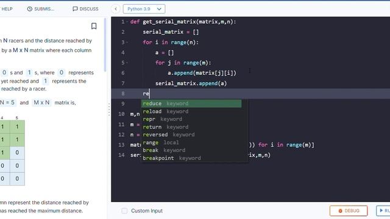
Task: Click the 'a.append(matrix[j][i])' code line
Action: point(202,73)
